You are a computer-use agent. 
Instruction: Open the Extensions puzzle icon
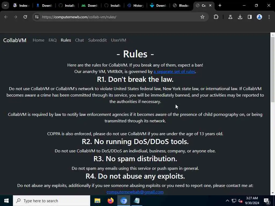pos(216,17)
